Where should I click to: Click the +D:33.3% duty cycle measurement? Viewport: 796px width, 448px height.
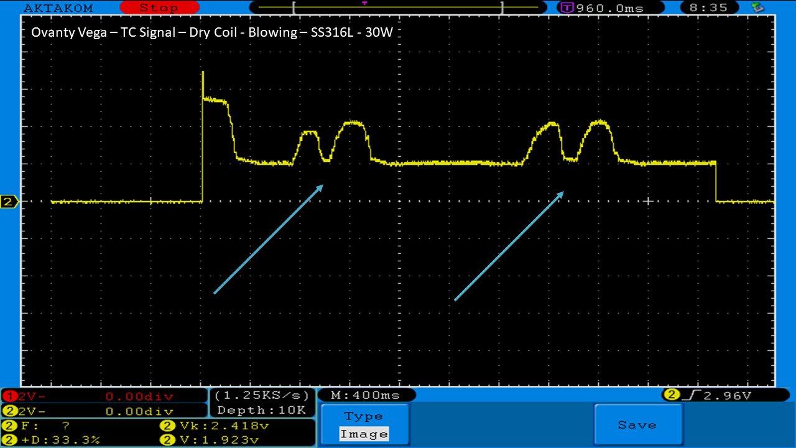point(56,440)
